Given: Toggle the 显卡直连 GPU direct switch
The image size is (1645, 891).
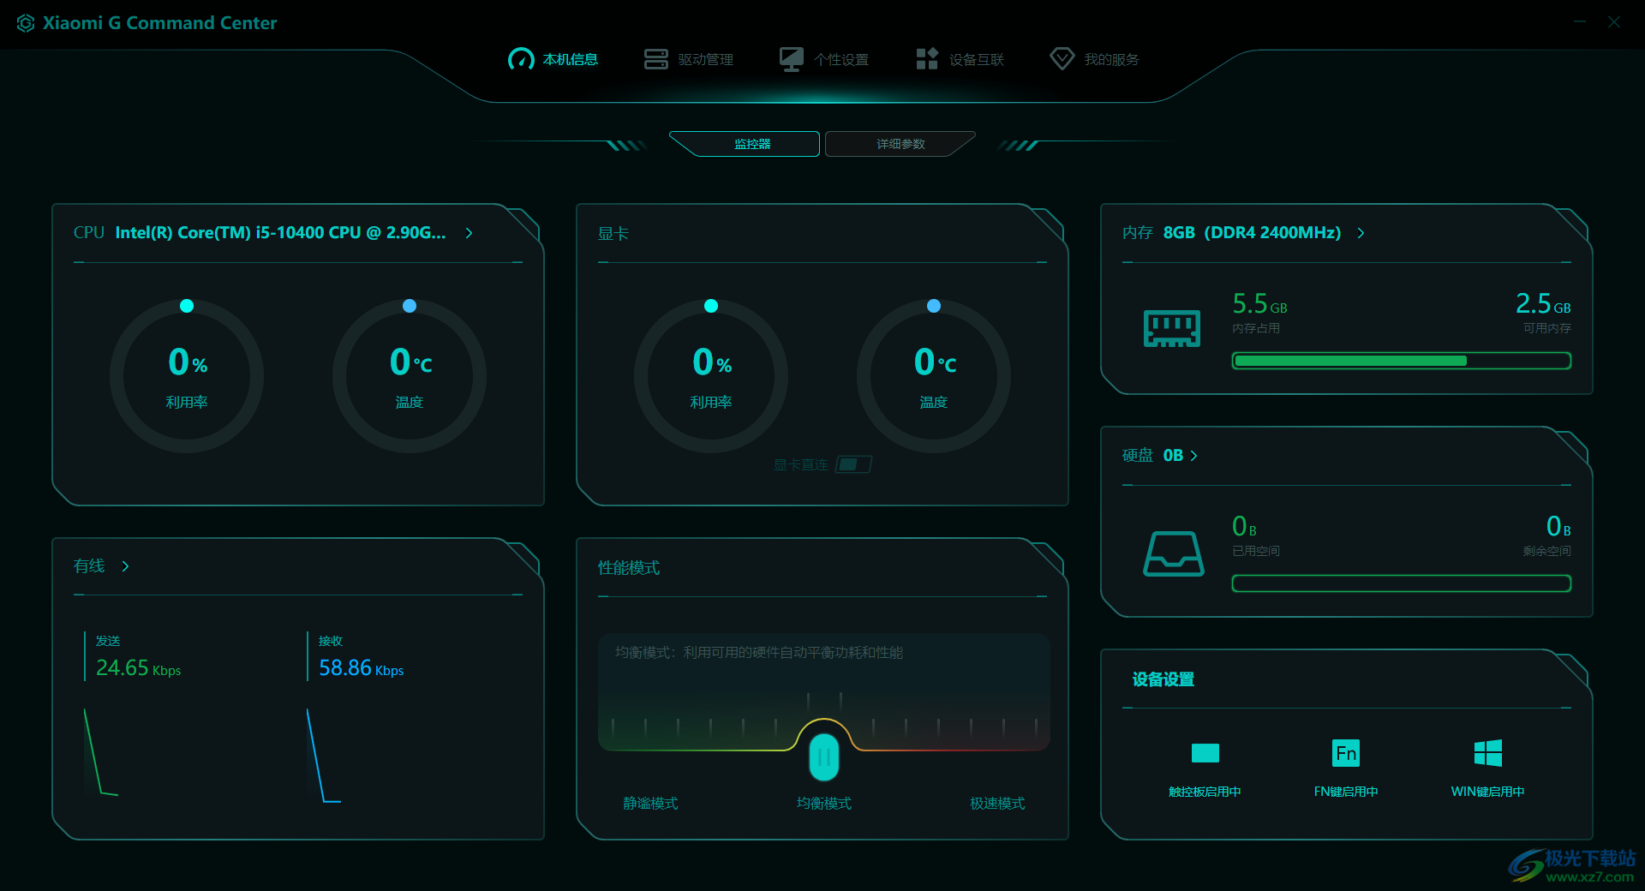Looking at the screenshot, I should 853,463.
